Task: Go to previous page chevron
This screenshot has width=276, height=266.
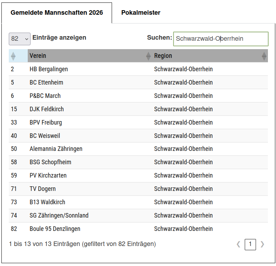Action: 238,244
